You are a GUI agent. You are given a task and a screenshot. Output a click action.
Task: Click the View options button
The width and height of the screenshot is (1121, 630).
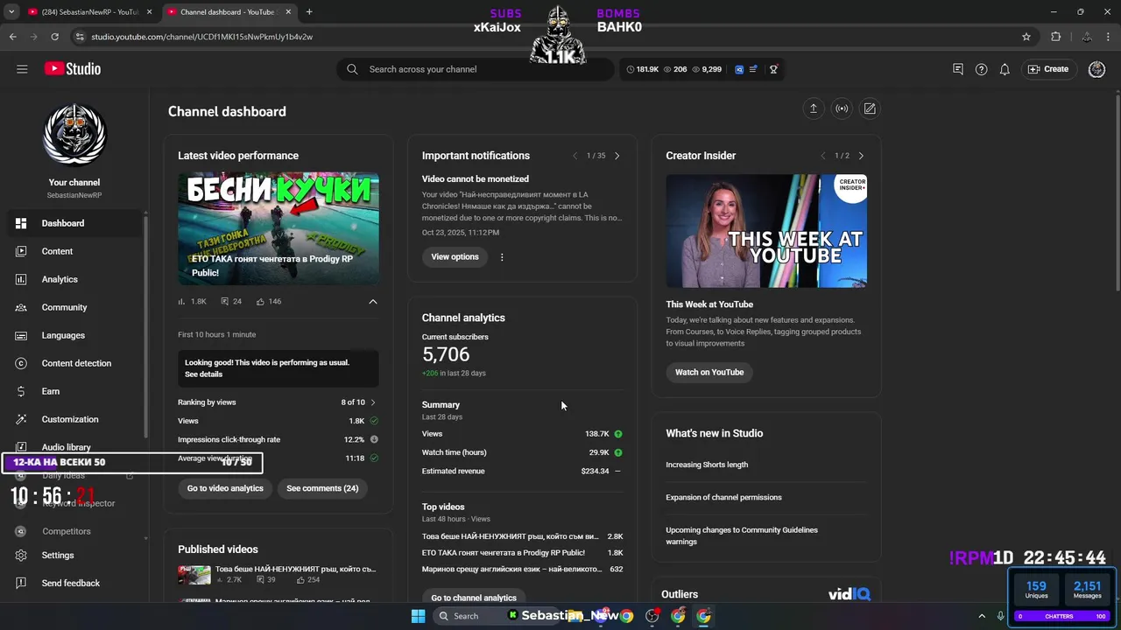(x=455, y=256)
